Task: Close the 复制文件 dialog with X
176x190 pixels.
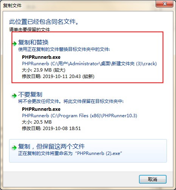Action: click(164, 4)
